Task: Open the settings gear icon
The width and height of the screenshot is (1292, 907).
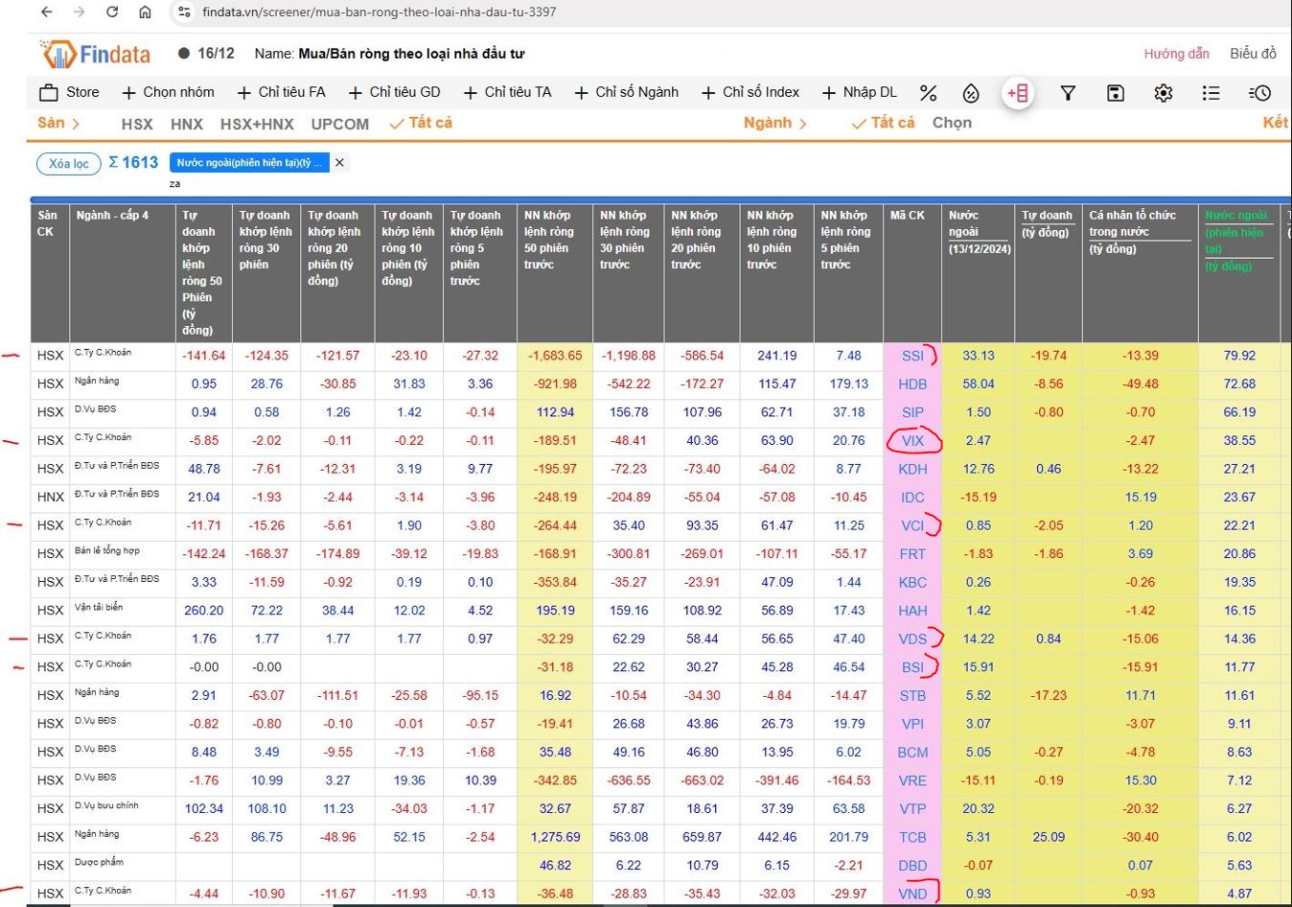Action: click(x=1164, y=93)
